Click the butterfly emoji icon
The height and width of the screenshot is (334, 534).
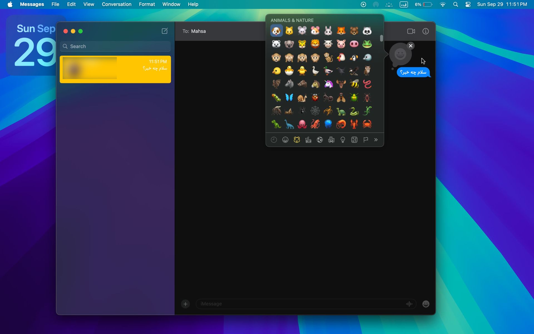click(x=289, y=97)
